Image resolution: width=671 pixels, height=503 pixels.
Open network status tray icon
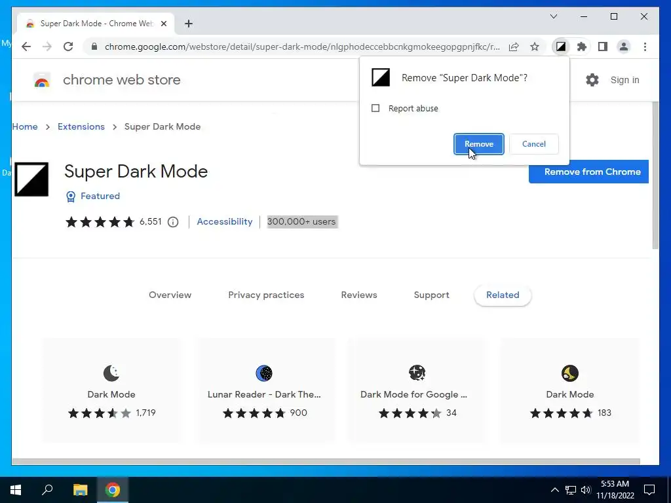[x=571, y=490]
